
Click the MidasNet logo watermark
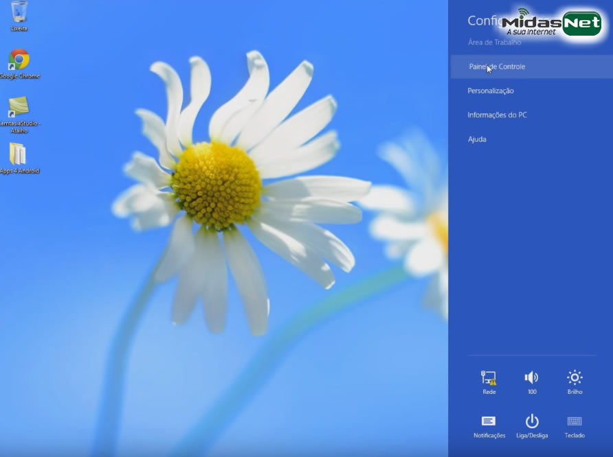coord(552,23)
